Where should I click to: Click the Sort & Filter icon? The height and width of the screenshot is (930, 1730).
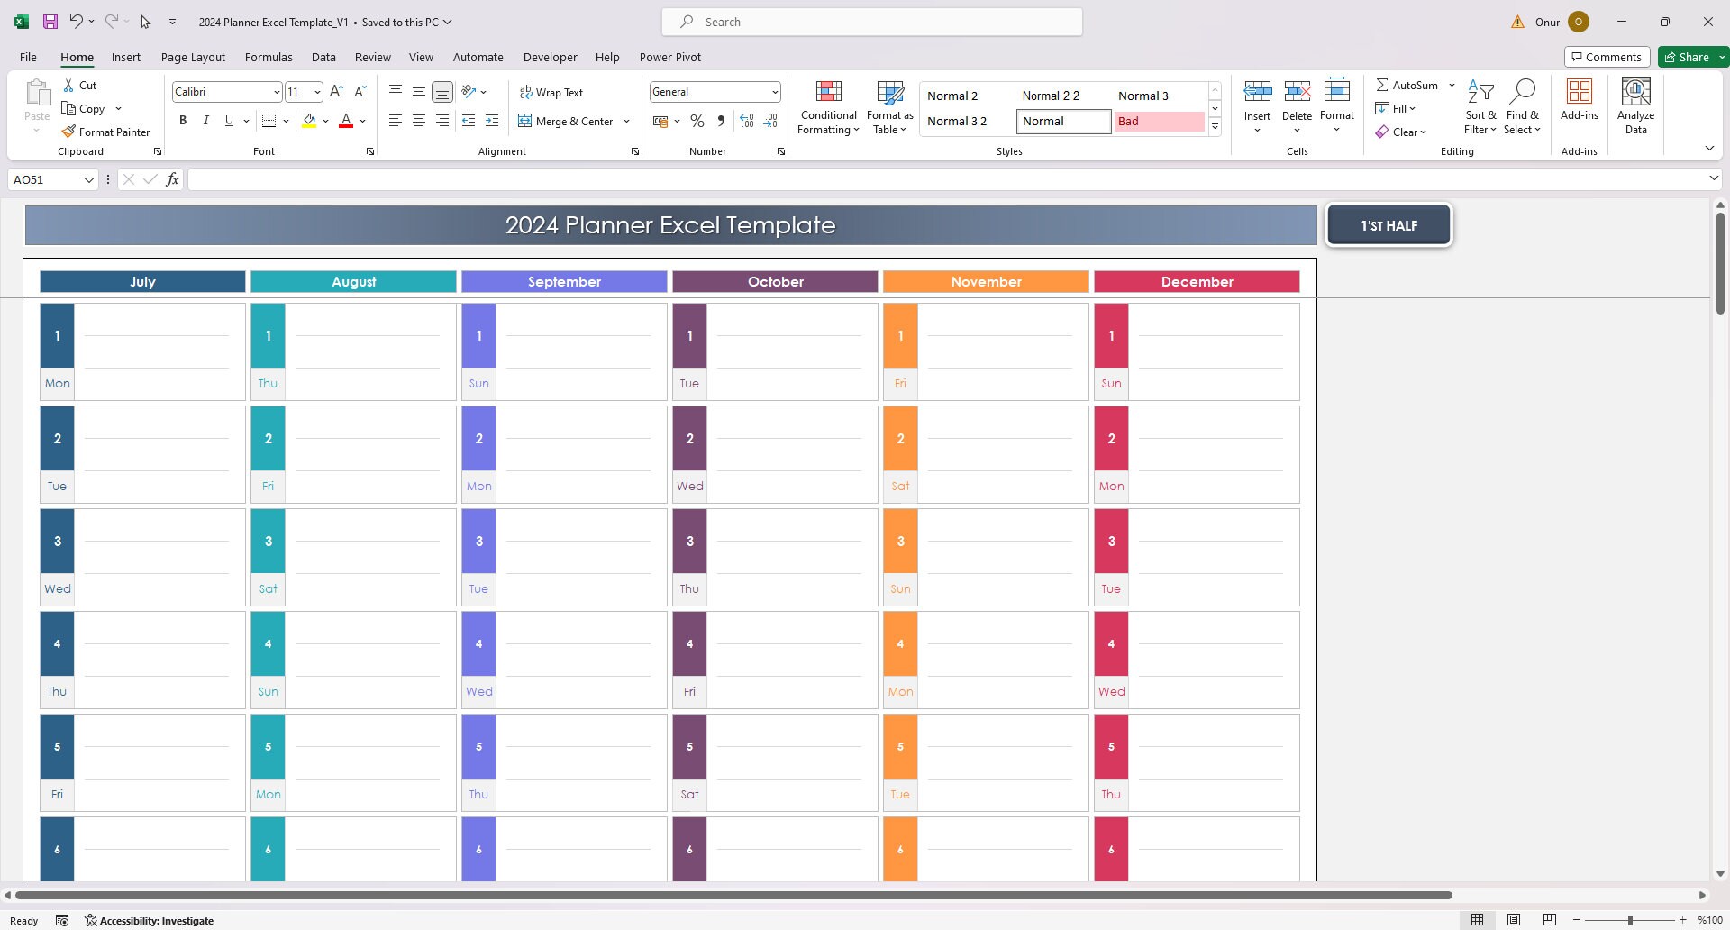click(1480, 91)
